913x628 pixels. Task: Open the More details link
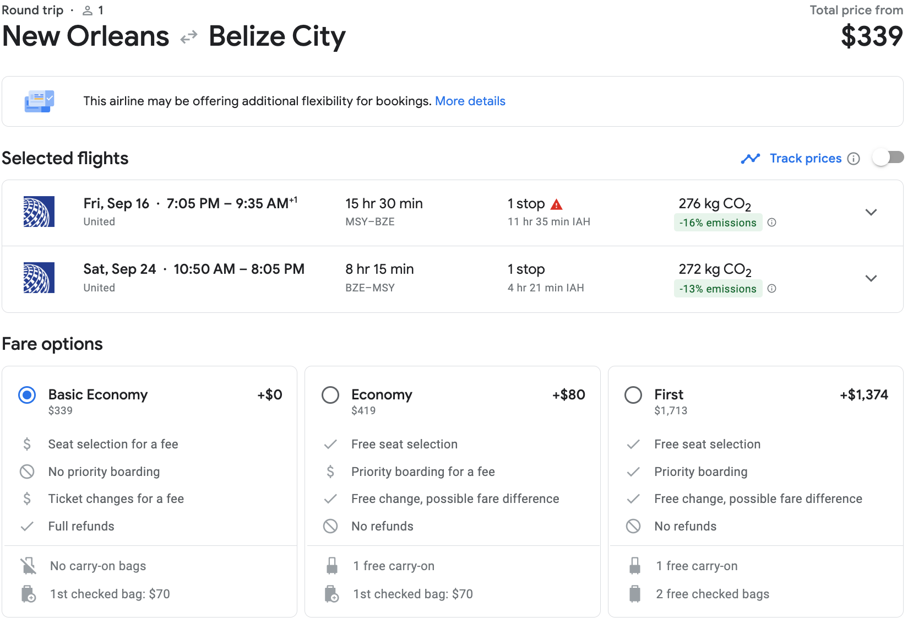click(x=470, y=101)
